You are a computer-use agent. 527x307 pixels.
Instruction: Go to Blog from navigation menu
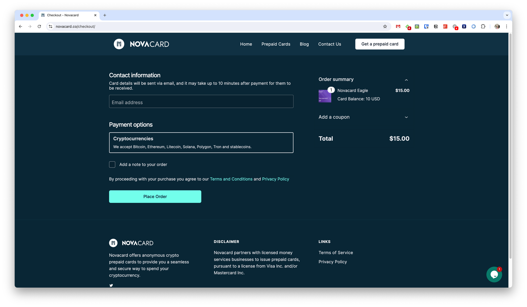tap(304, 44)
